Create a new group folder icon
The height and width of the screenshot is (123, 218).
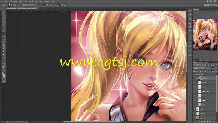tap(208, 122)
